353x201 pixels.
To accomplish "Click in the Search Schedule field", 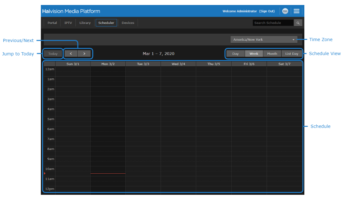I will (273, 23).
